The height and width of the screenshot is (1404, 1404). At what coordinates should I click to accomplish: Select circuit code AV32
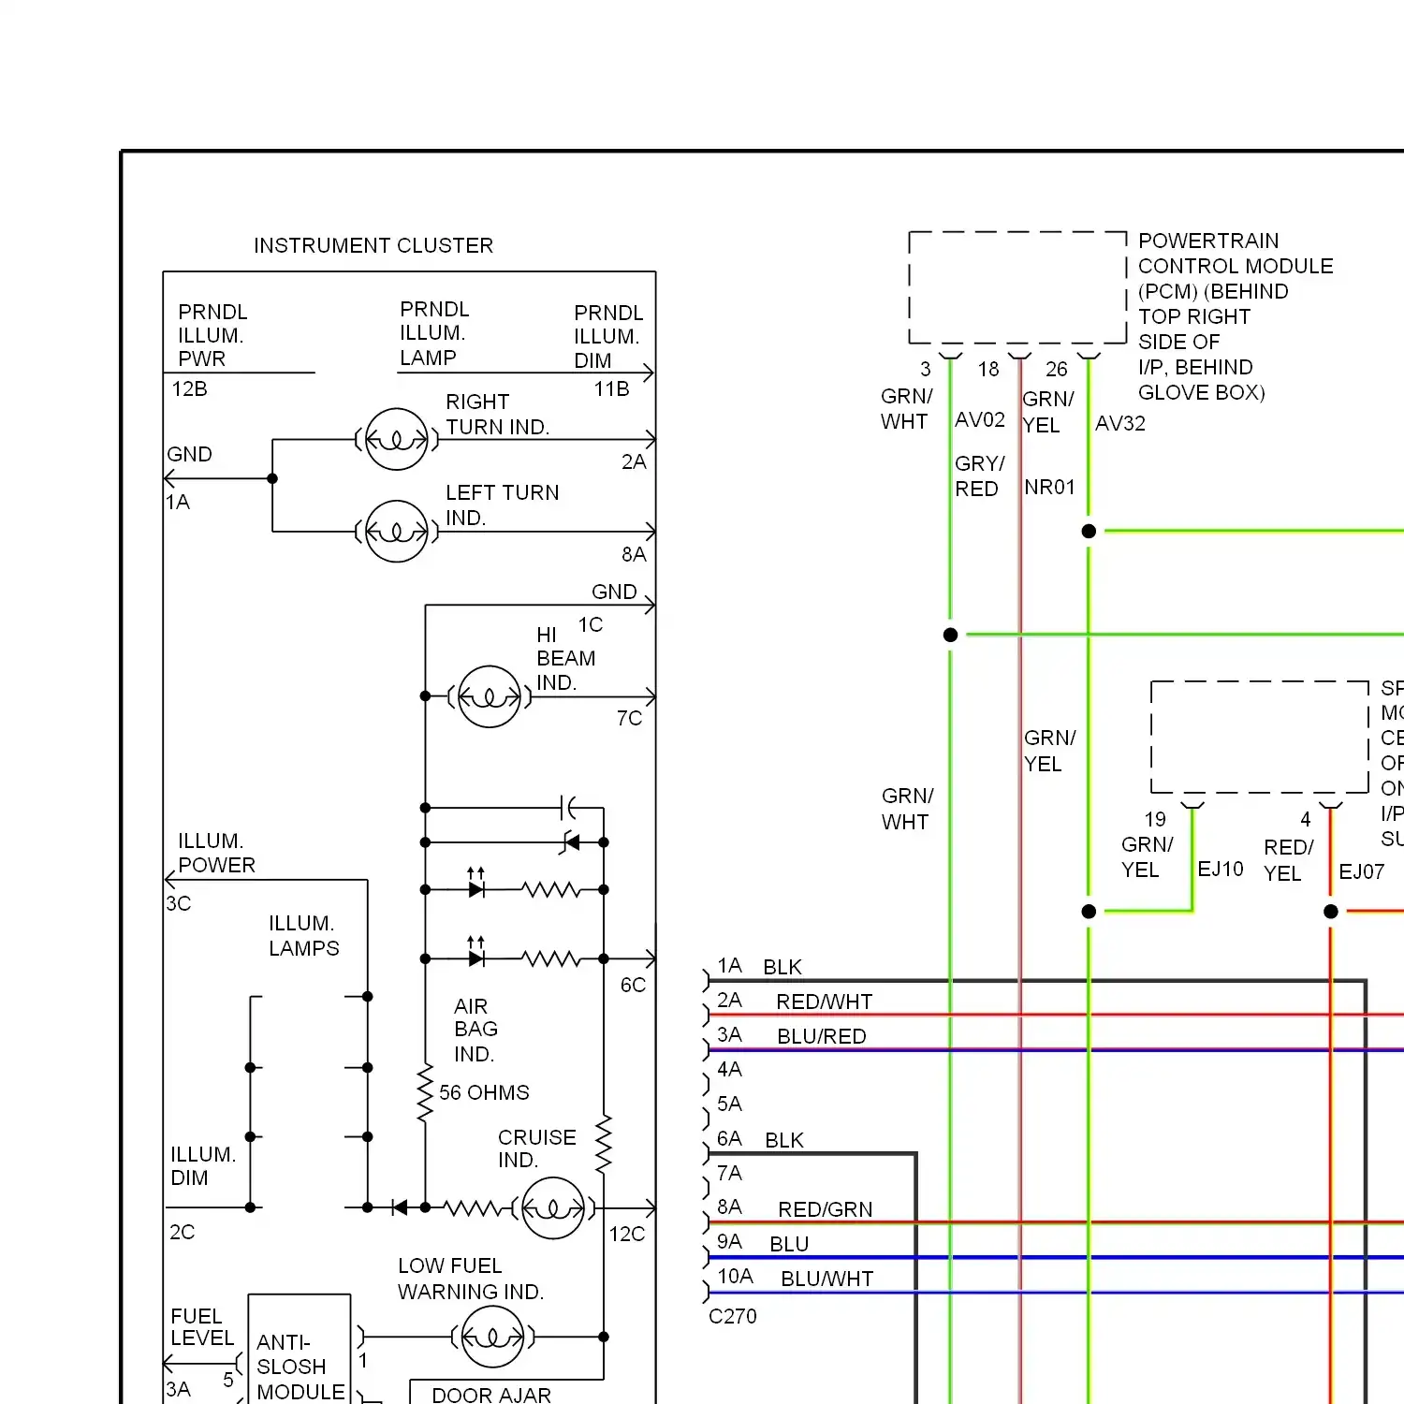[1120, 423]
